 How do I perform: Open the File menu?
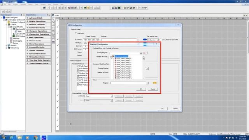(x=5, y=4)
